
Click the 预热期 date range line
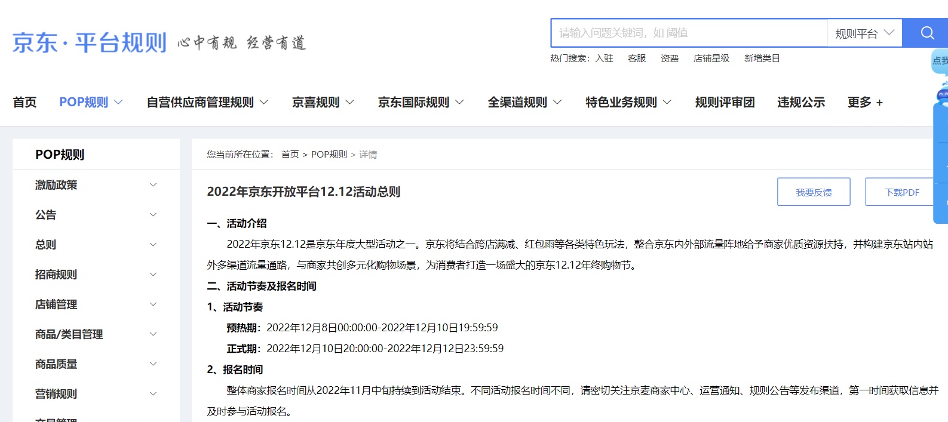(362, 328)
